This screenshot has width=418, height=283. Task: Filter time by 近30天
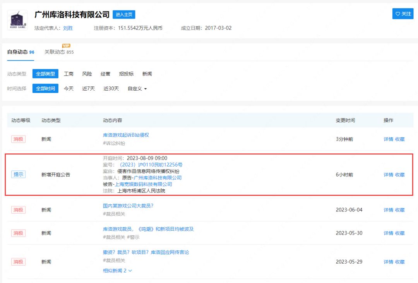click(x=111, y=88)
